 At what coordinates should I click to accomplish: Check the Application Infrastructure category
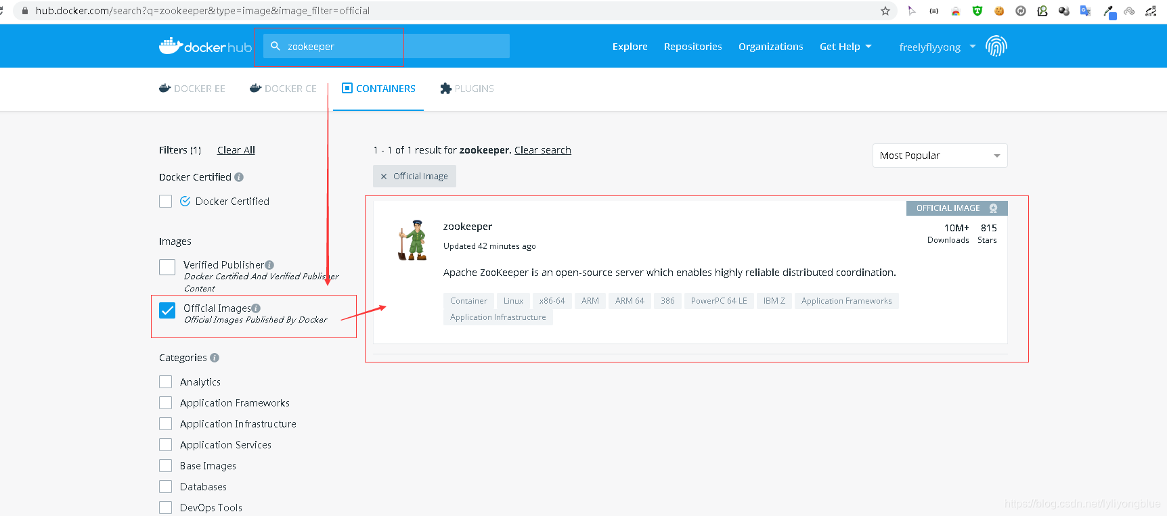click(165, 424)
